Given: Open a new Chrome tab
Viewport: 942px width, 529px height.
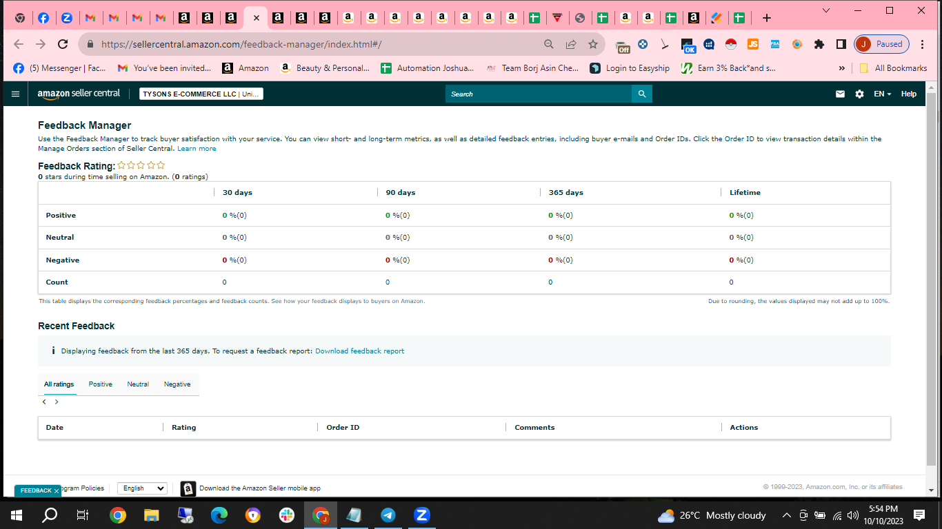Looking at the screenshot, I should 766,18.
